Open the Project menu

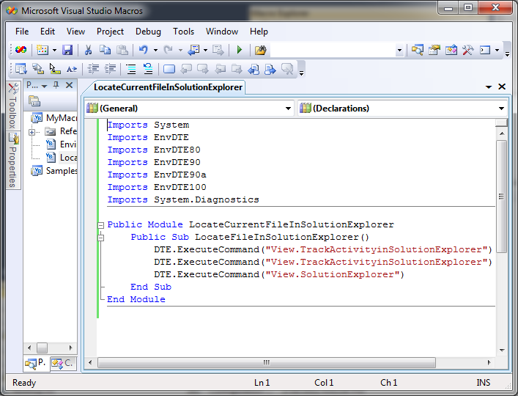click(x=110, y=32)
